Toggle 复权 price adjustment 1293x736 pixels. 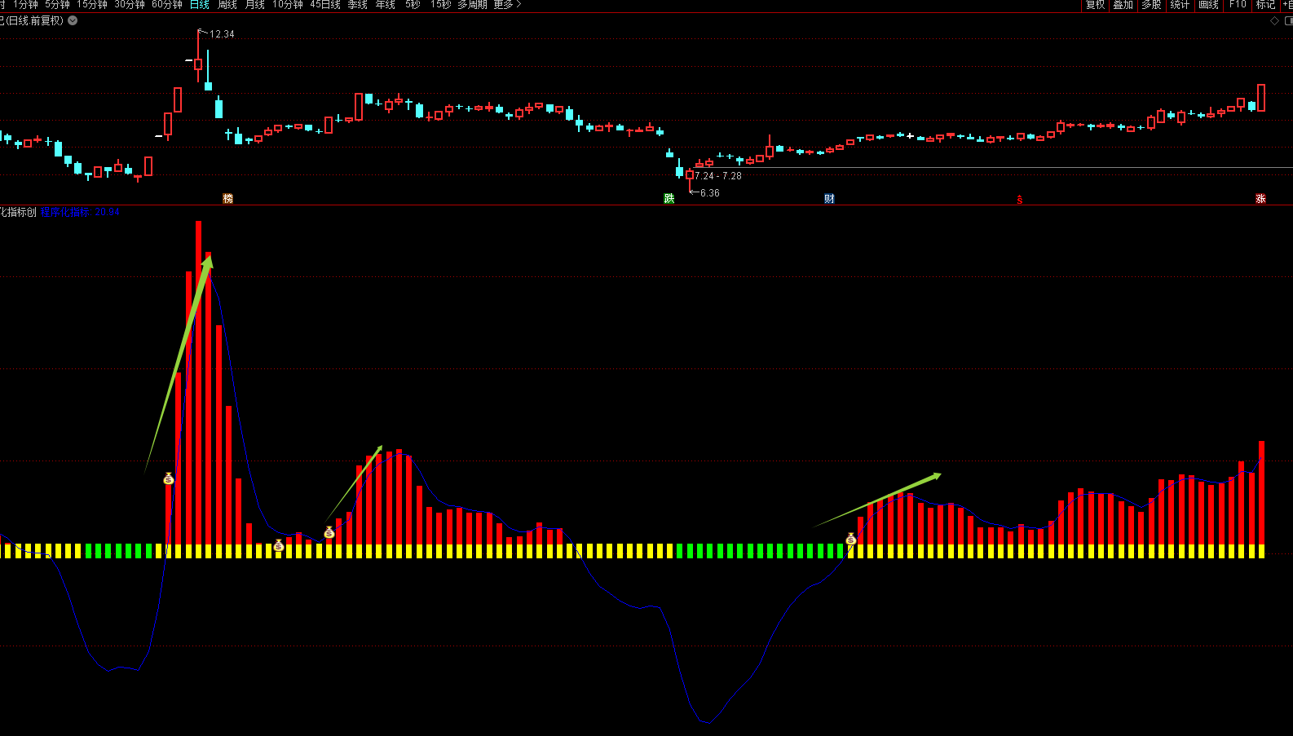coord(1095,5)
